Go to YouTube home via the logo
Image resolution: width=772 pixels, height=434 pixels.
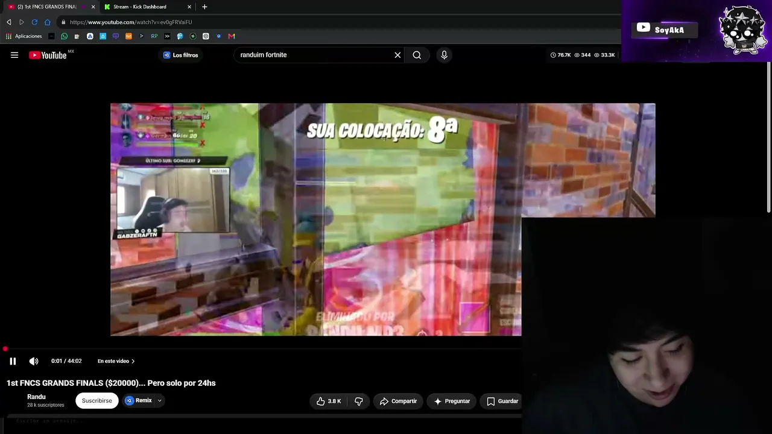click(48, 55)
